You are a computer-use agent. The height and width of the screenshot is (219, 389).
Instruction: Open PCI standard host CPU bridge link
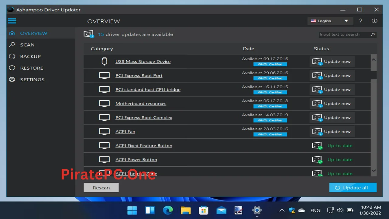(148, 89)
